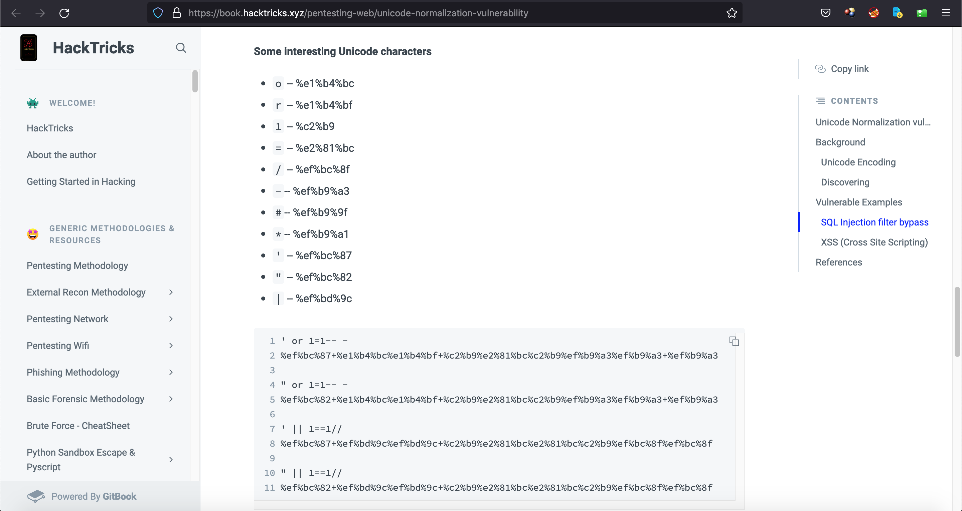Click the multicolor spheres extension icon
The width and height of the screenshot is (962, 511).
(x=849, y=13)
